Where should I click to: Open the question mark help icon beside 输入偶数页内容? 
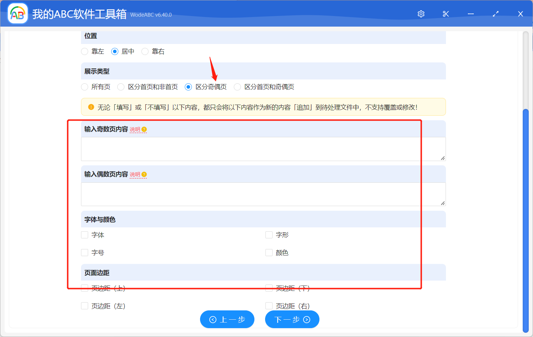(x=144, y=174)
